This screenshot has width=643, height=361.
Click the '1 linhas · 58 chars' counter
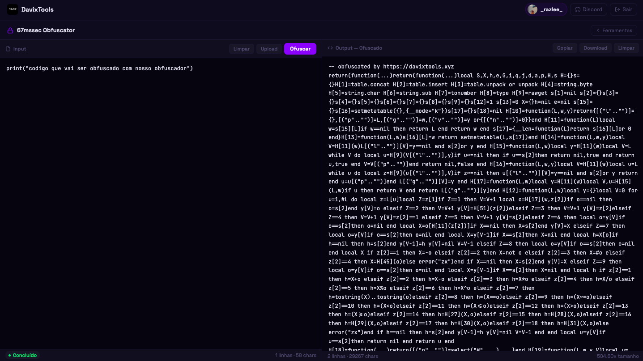296,355
